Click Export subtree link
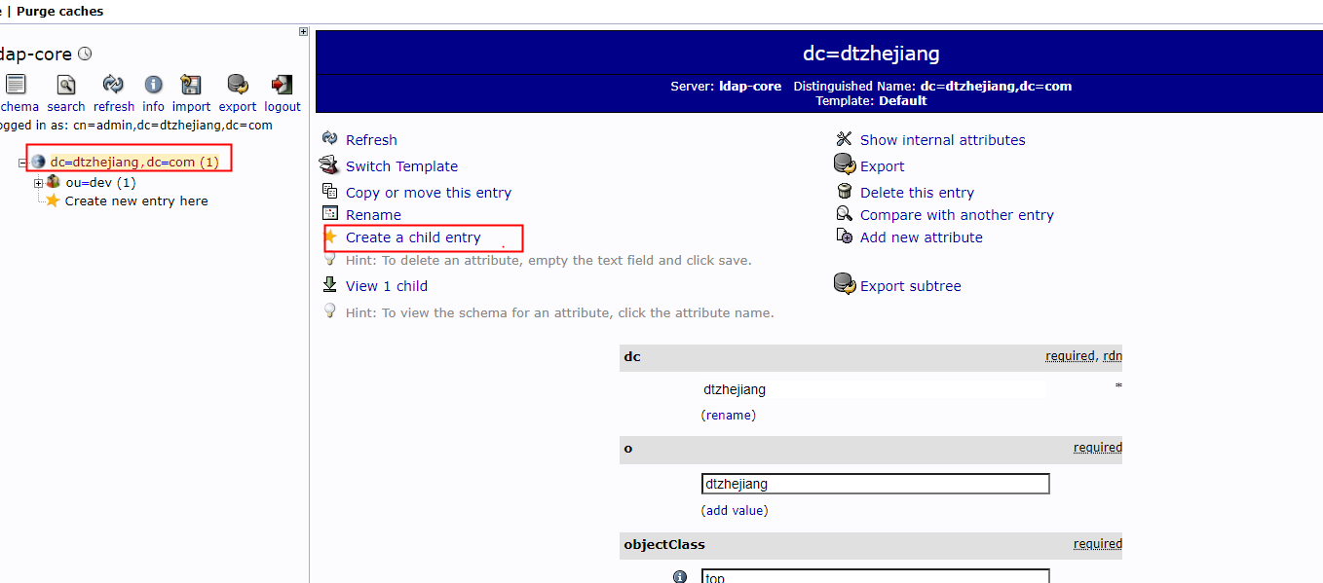Image resolution: width=1323 pixels, height=583 pixels. 911,286
